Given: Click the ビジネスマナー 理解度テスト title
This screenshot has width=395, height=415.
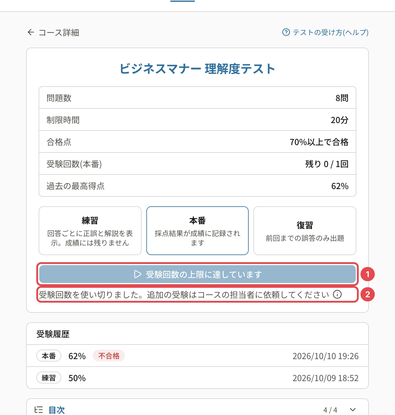Looking at the screenshot, I should pos(197,69).
